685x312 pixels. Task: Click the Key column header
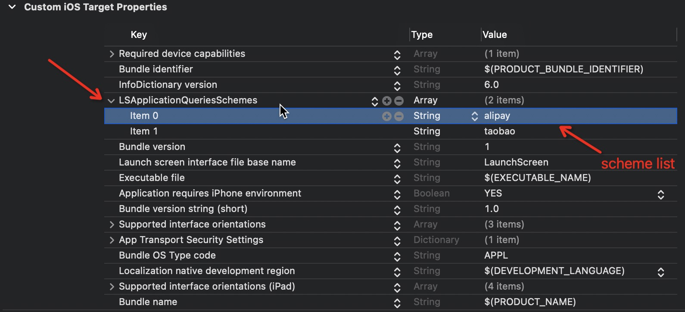(x=139, y=35)
